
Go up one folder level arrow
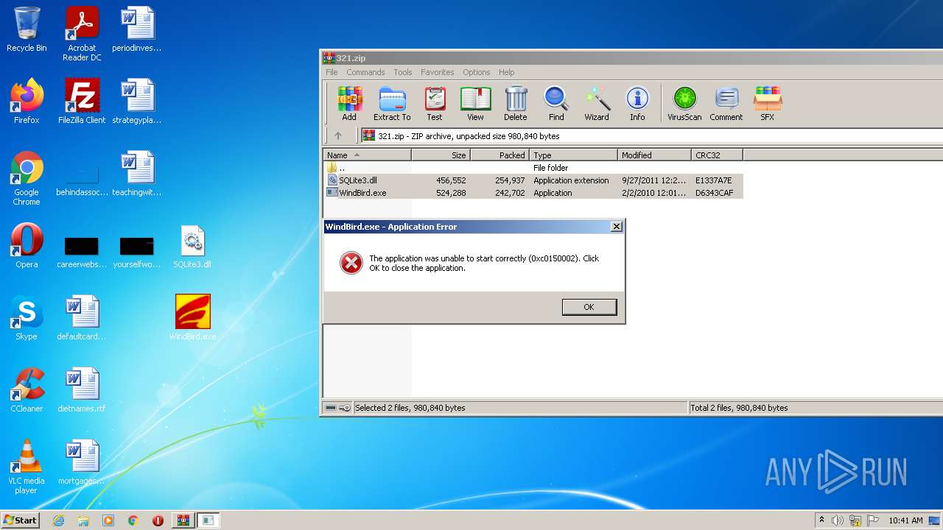click(338, 135)
